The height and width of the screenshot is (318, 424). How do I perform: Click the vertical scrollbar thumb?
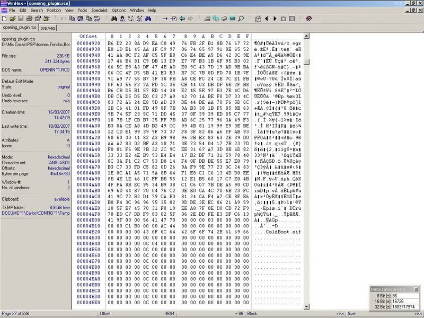306,61
